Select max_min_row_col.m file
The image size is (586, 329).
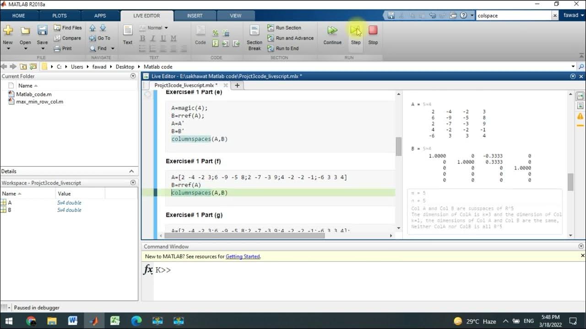(x=39, y=102)
